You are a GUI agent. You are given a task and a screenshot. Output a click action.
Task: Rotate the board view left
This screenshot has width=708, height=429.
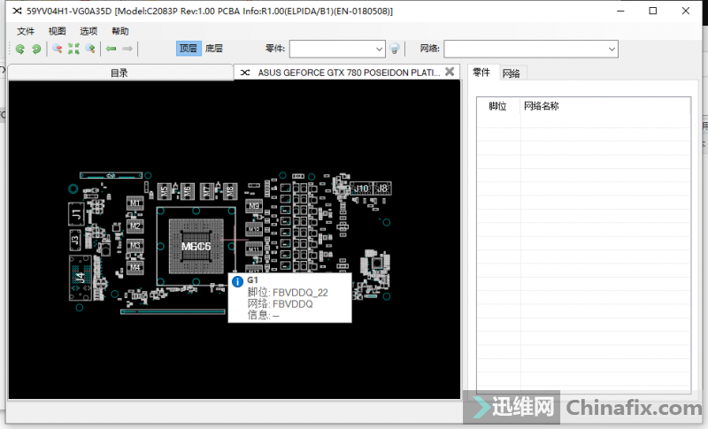pyautogui.click(x=19, y=49)
